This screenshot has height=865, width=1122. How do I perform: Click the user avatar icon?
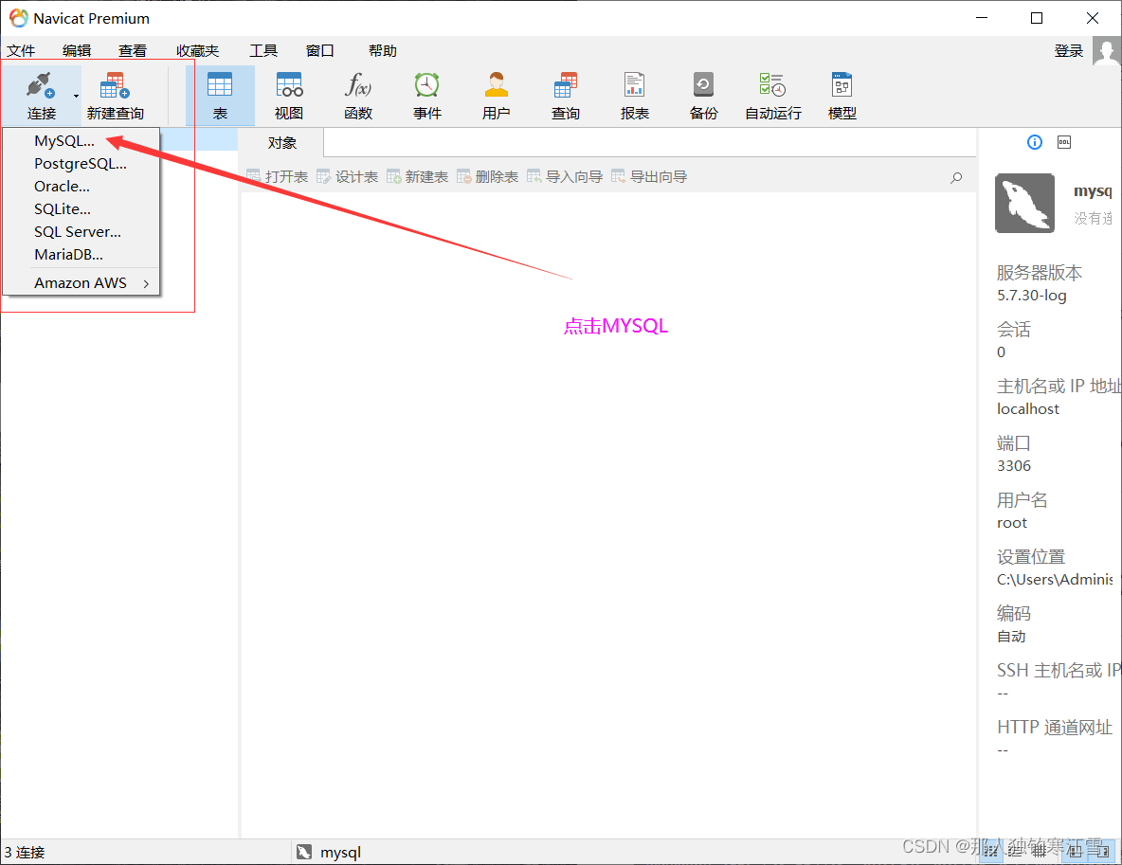point(1106,51)
